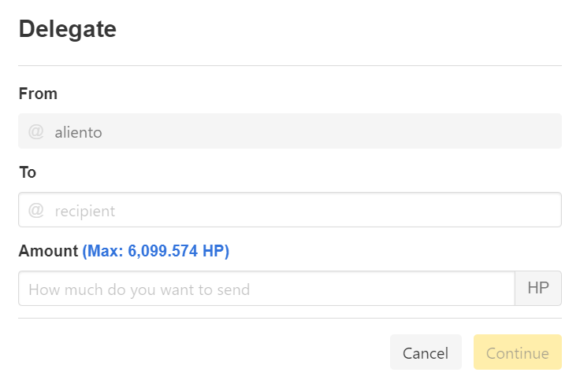
Task: Focus the recipient username input
Action: coord(290,210)
